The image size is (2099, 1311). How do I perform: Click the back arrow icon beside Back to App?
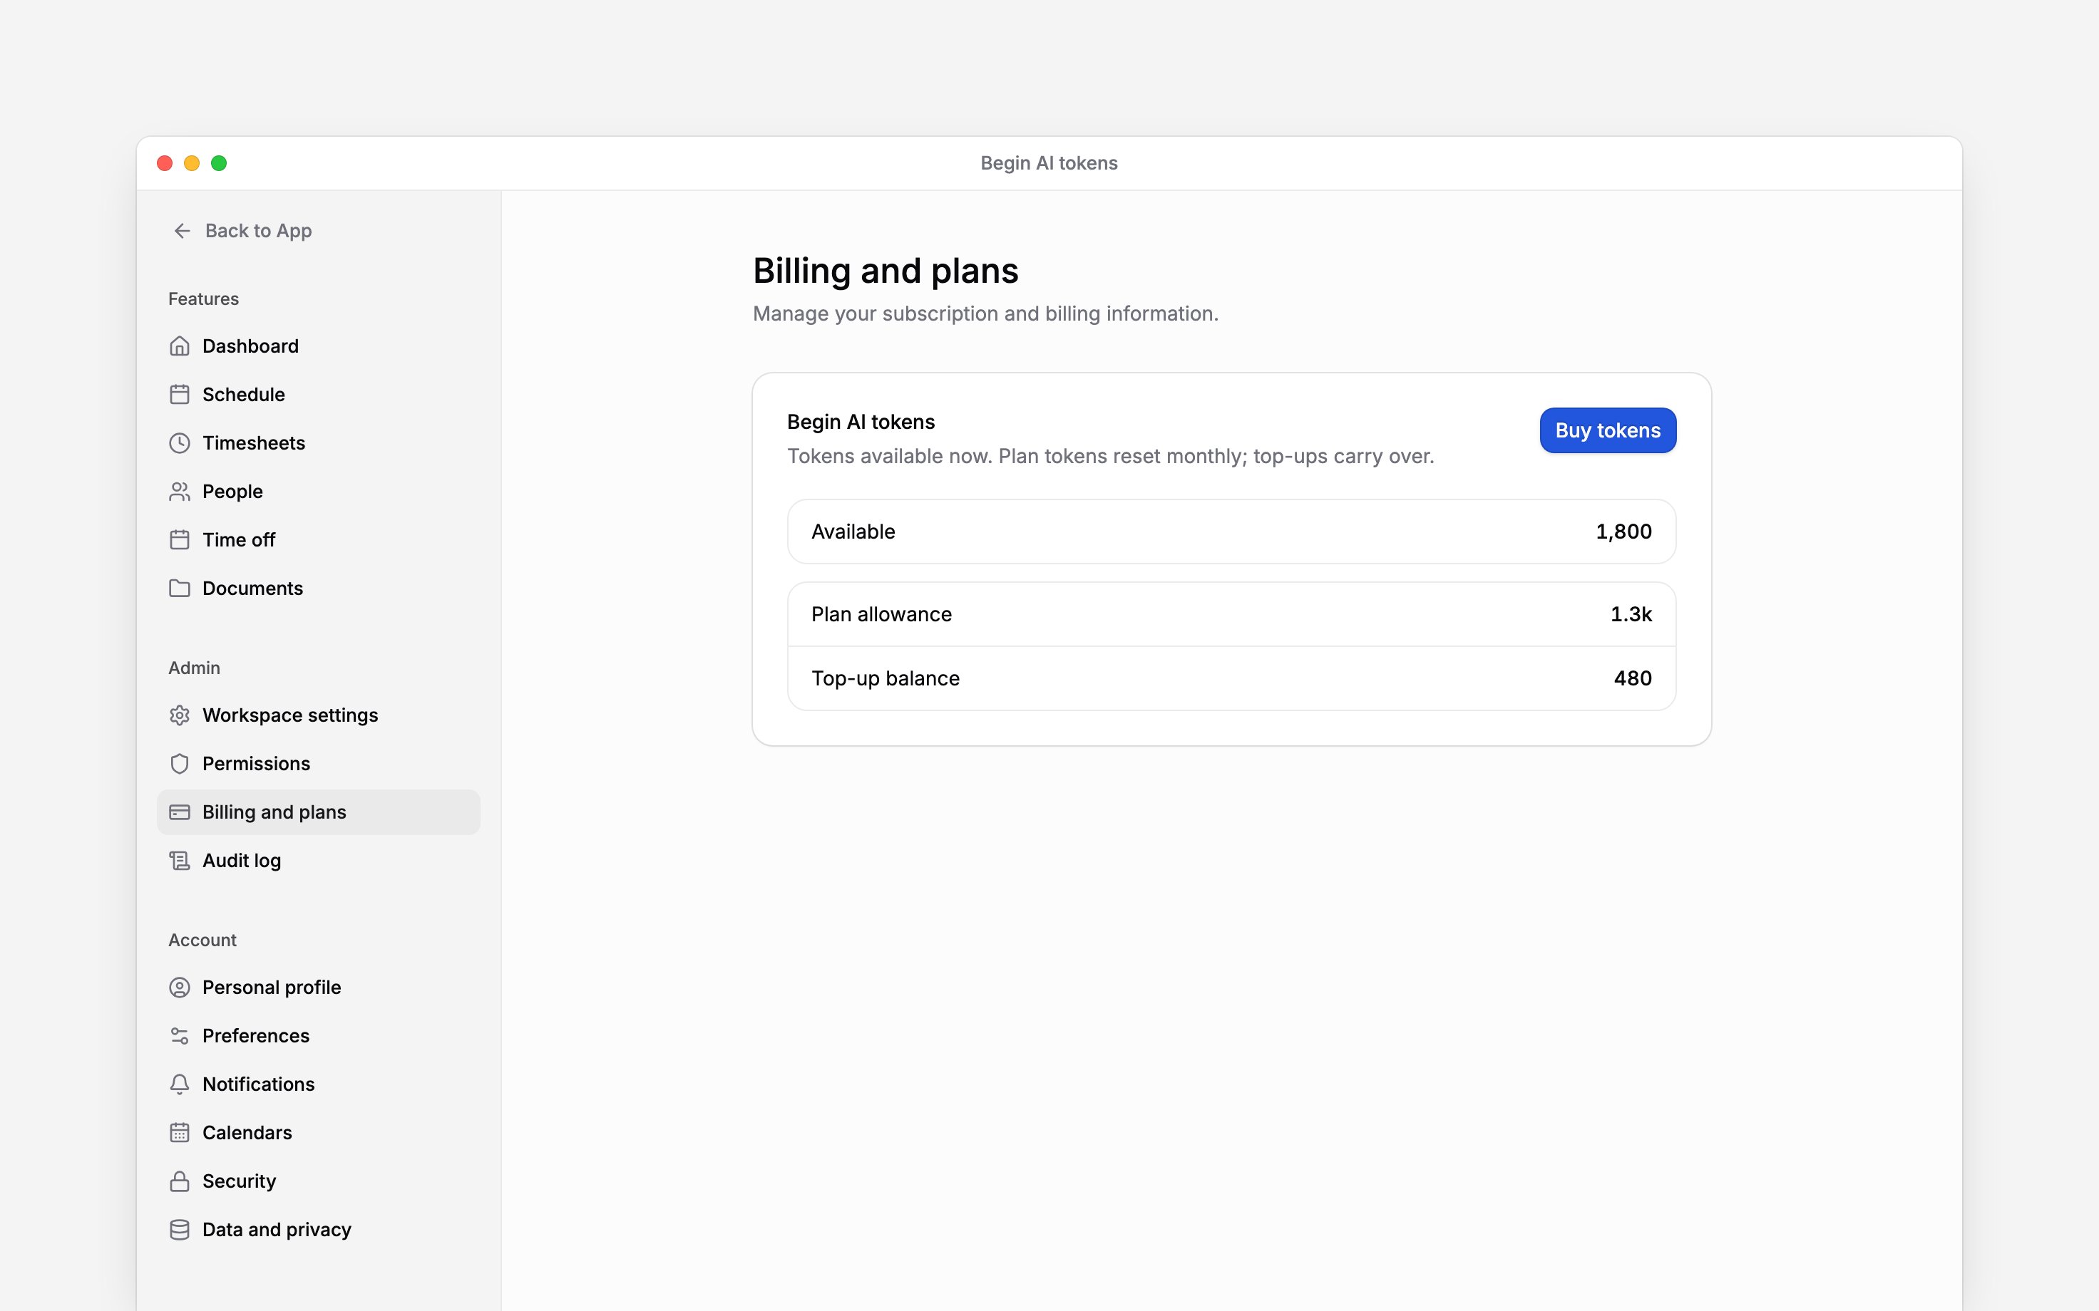(181, 231)
